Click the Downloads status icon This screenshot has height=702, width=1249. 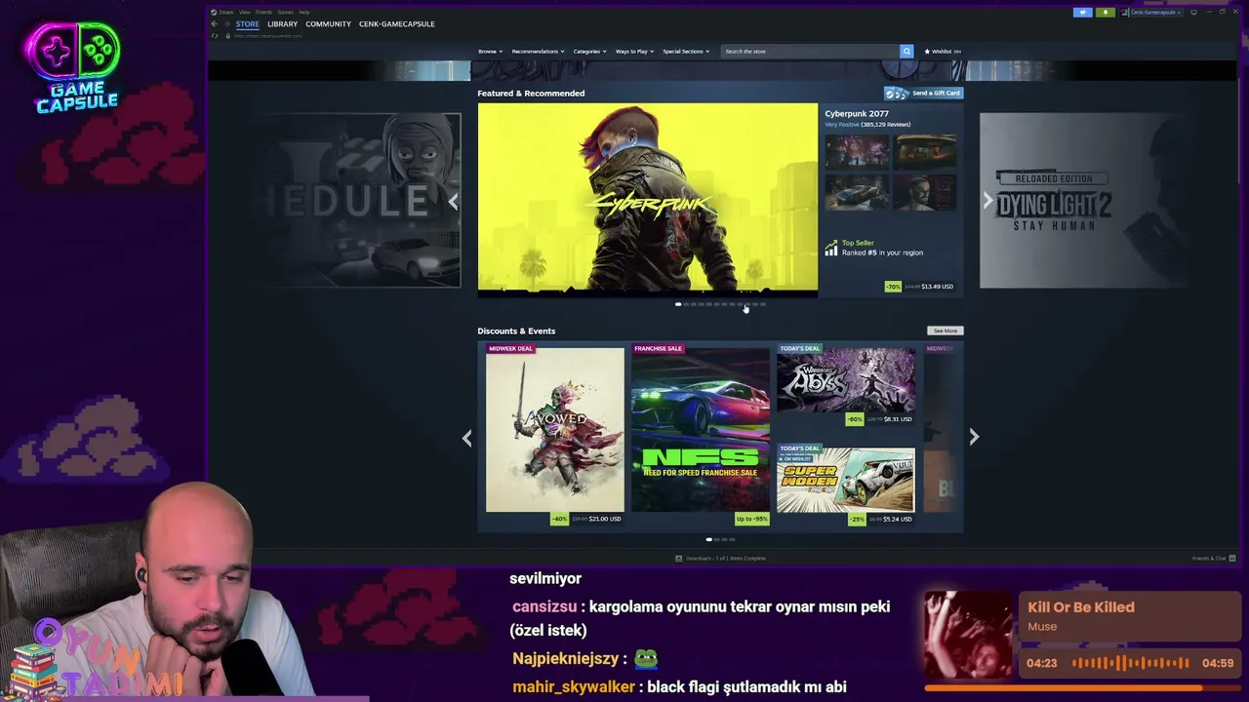click(x=679, y=558)
